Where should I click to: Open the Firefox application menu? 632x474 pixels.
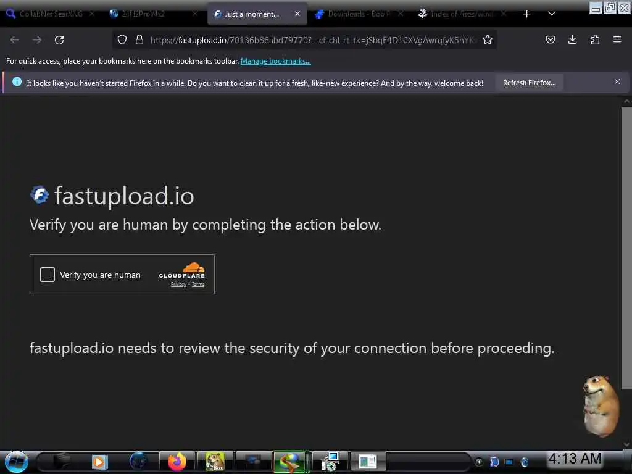[x=617, y=39]
